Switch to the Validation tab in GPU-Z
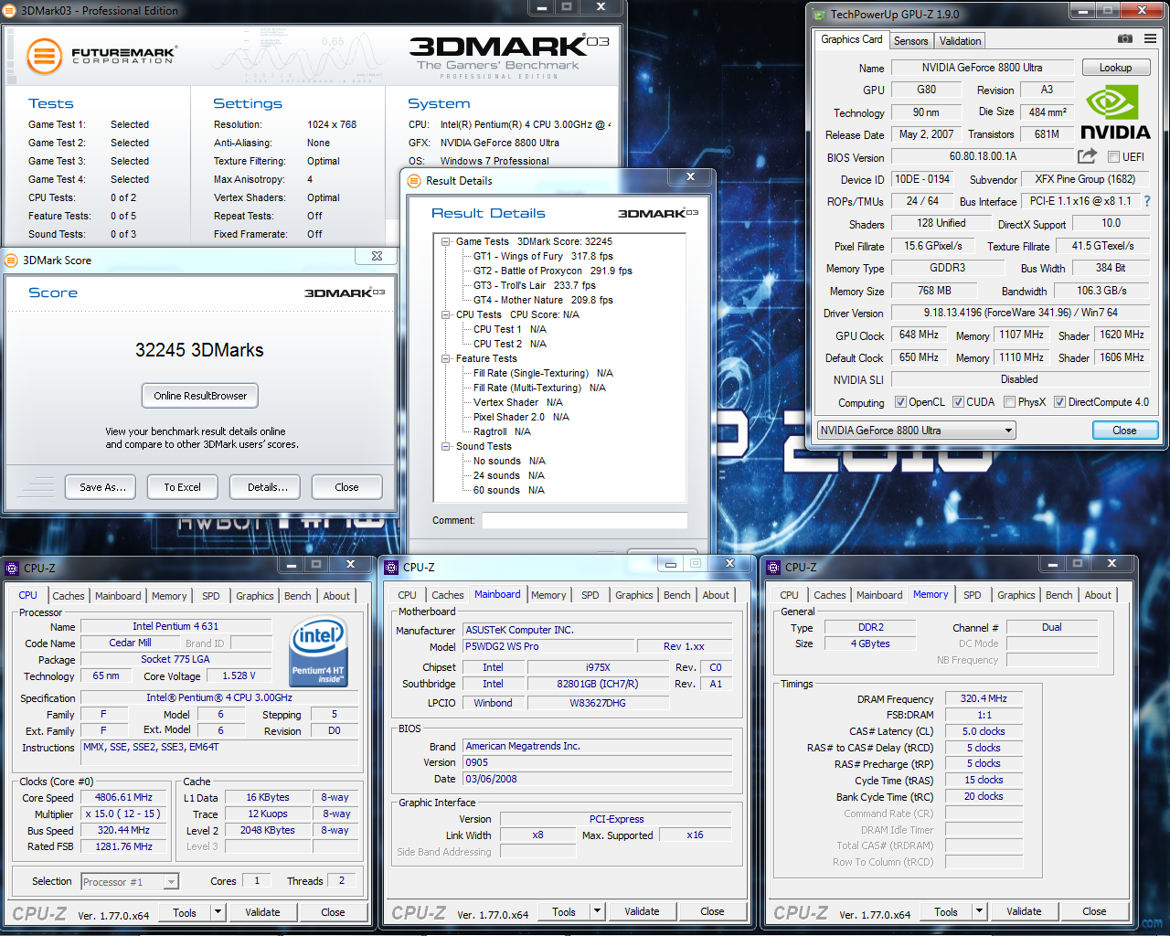The width and height of the screenshot is (1170, 936). tap(960, 41)
